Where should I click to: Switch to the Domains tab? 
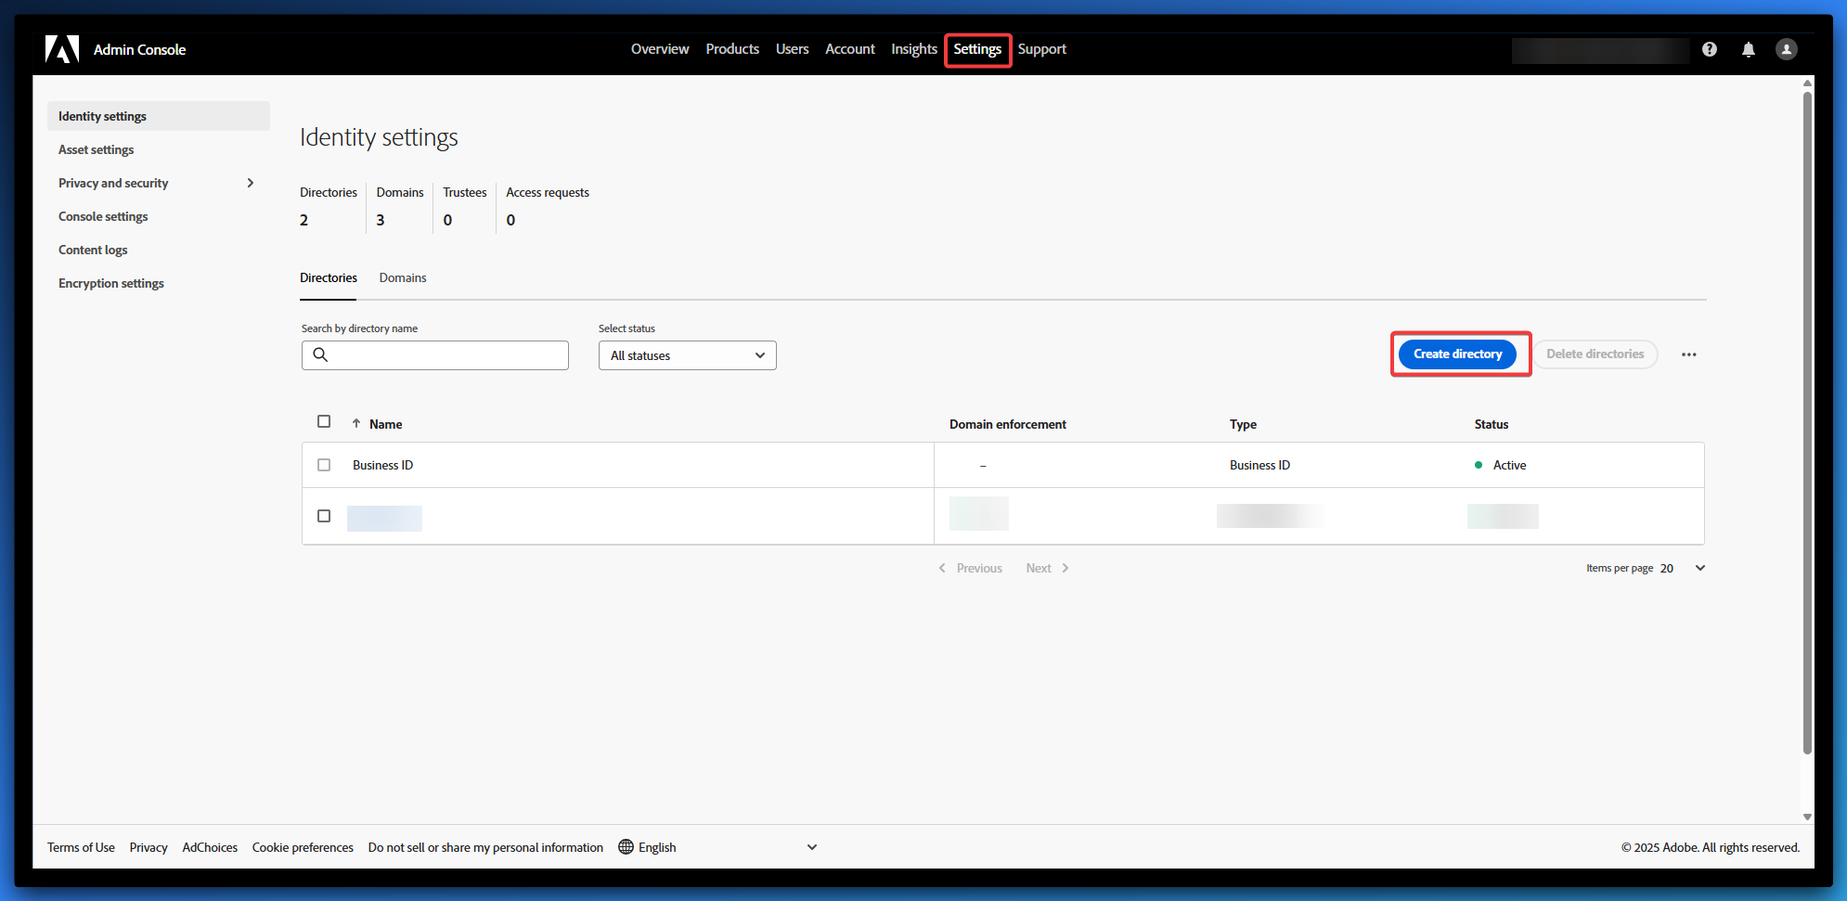point(402,277)
